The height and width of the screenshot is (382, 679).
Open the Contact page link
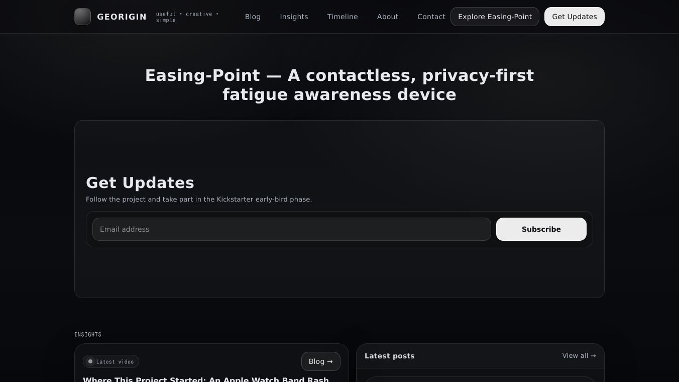click(x=431, y=17)
